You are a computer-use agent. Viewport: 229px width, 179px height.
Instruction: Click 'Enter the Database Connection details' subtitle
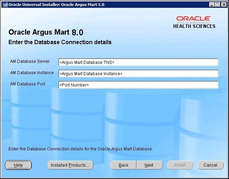coord(60,42)
